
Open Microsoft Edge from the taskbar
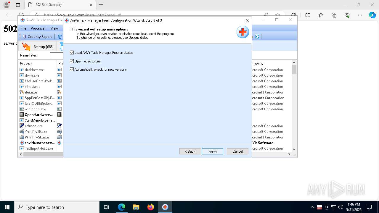point(122,207)
